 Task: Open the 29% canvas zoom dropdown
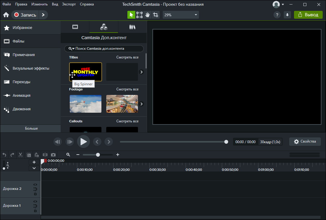click(181, 15)
